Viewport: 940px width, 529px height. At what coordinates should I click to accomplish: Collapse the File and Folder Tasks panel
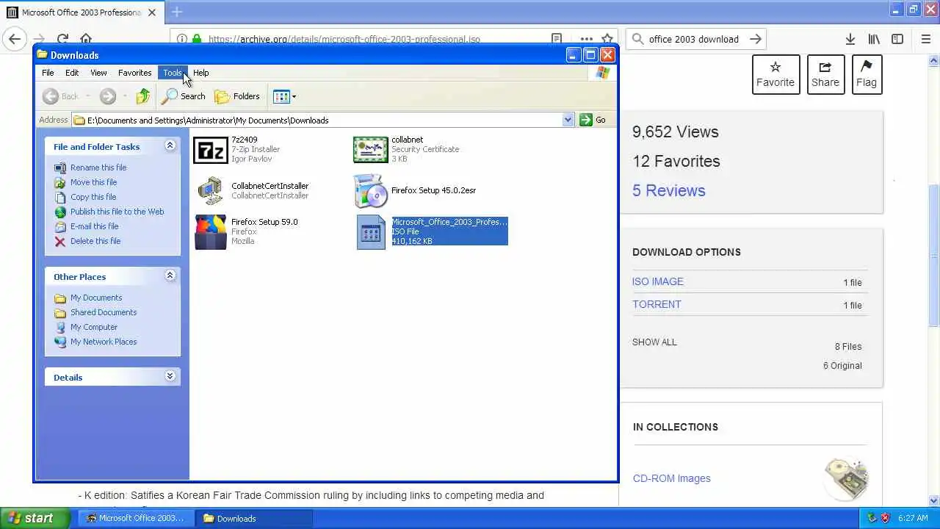170,145
